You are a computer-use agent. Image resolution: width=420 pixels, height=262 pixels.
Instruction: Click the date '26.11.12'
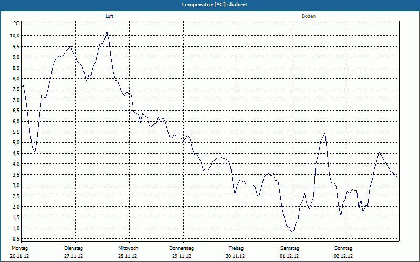(x=19, y=256)
